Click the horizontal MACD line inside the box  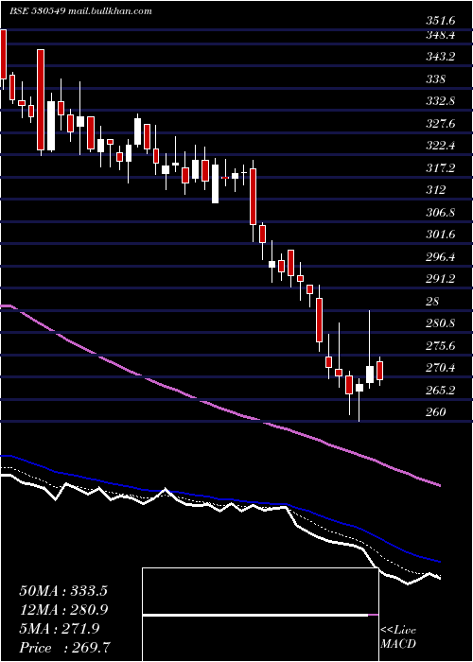point(260,615)
